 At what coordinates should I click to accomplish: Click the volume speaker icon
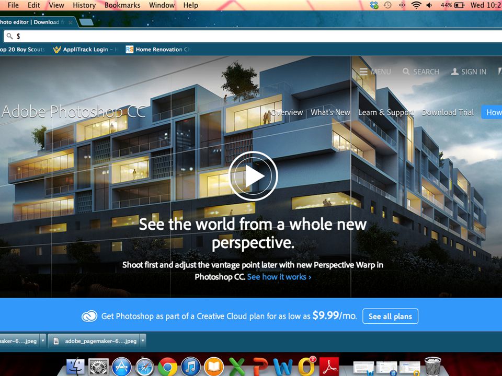[429, 5]
